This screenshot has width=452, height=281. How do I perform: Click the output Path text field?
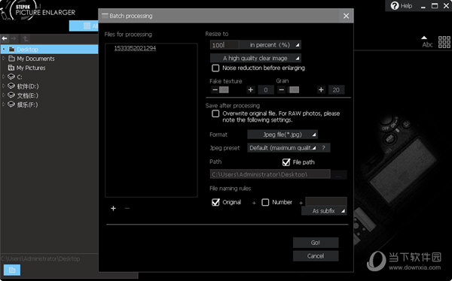(x=270, y=174)
